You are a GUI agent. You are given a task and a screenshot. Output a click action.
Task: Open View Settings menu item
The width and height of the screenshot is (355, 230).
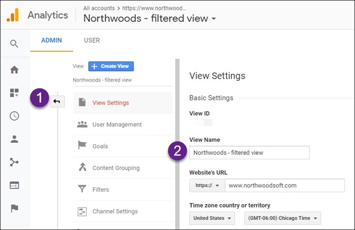click(123, 103)
